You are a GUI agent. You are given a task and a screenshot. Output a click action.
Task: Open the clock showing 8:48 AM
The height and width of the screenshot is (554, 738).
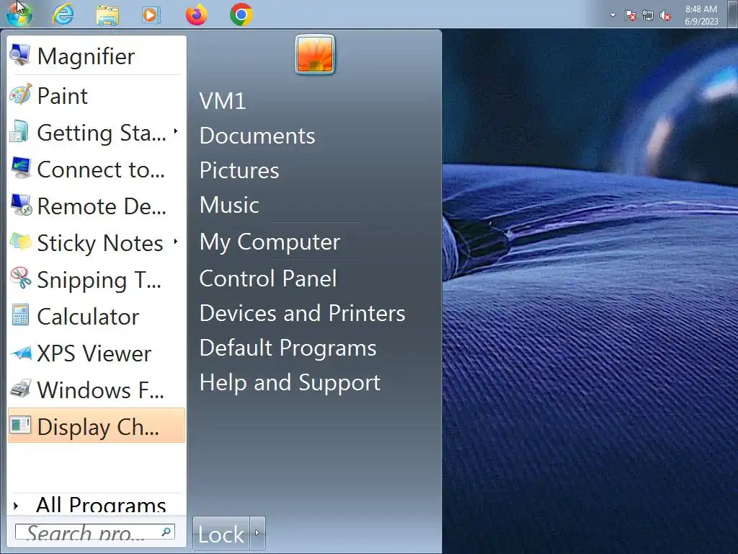coord(701,15)
